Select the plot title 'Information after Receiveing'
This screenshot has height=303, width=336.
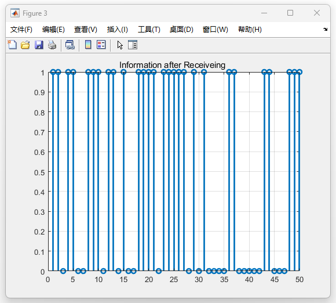[172, 65]
